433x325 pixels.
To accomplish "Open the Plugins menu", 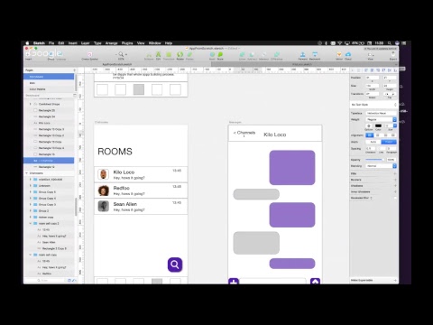I will [x=127, y=43].
